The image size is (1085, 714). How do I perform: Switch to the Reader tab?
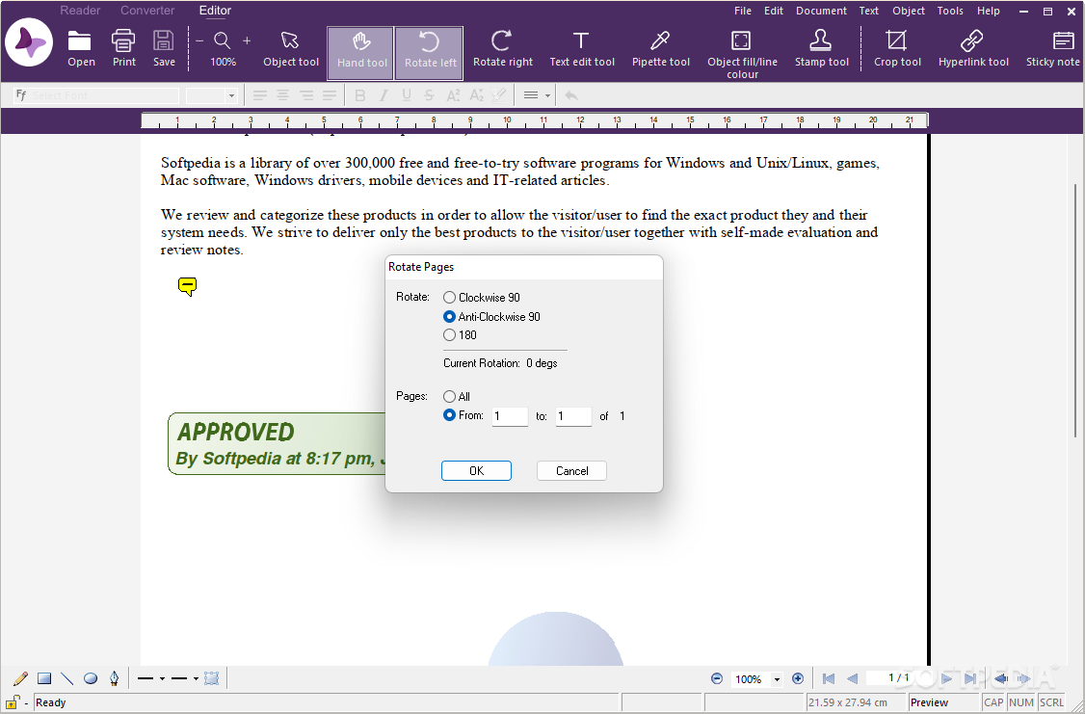(x=80, y=11)
